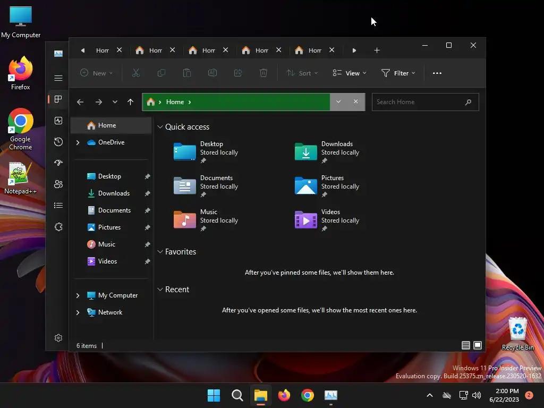Screen dimensions: 544x408
Task: Click the search magnifier in Search Home box
Action: [469, 102]
